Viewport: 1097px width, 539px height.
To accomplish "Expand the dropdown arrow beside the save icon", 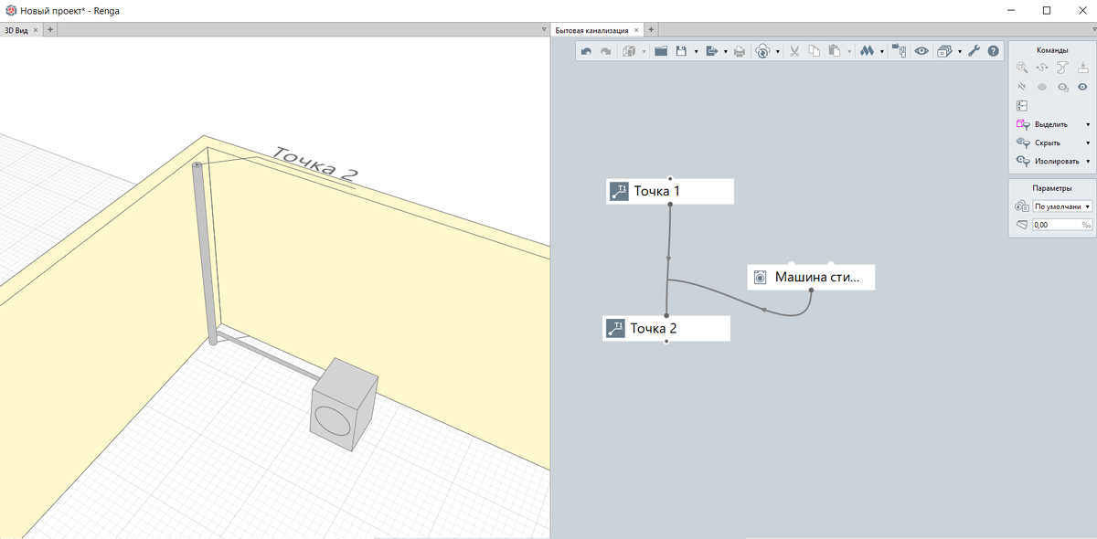I will (x=697, y=52).
